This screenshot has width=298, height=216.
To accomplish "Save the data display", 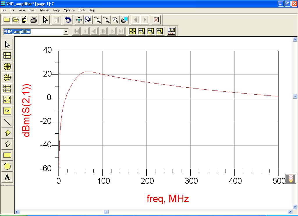I will click(25, 20).
